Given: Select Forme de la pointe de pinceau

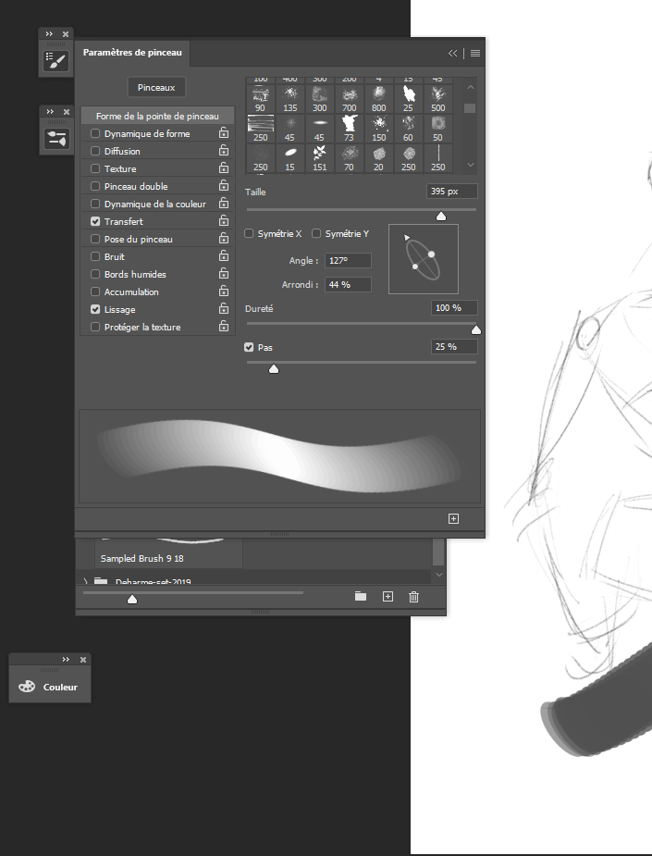Looking at the screenshot, I should coord(157,116).
